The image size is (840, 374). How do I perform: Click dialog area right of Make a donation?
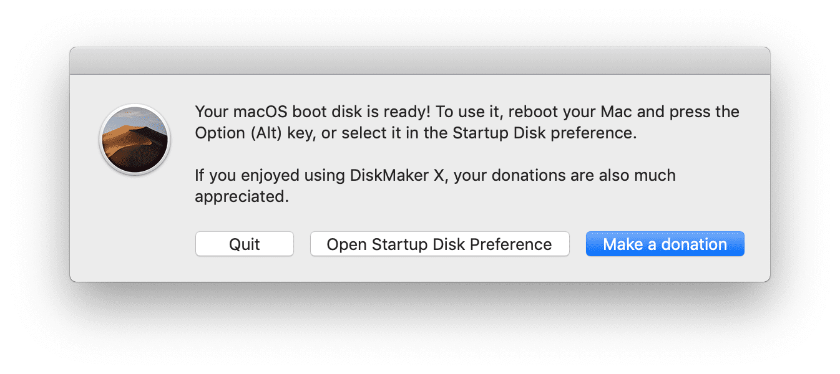coord(757,244)
